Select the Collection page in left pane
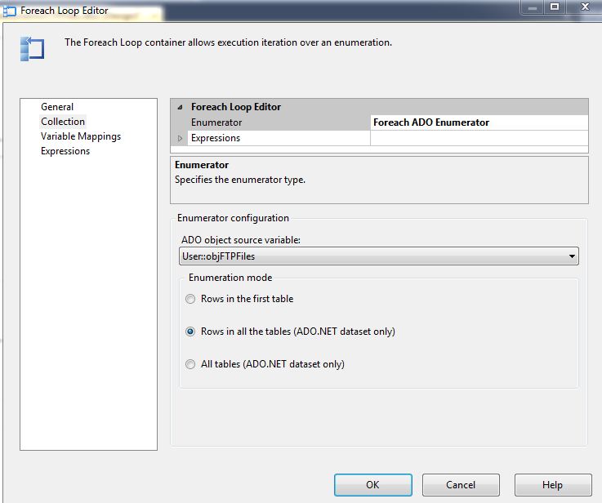The height and width of the screenshot is (503, 602). (x=63, y=122)
